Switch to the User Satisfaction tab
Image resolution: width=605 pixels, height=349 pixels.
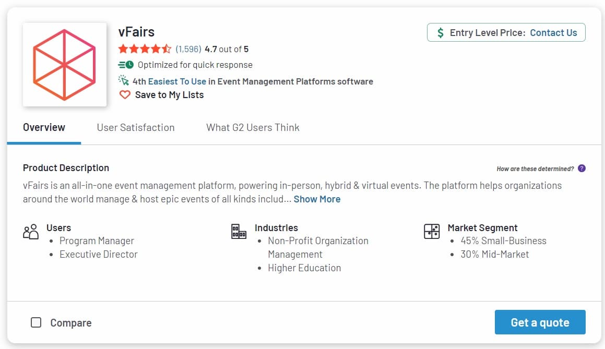[136, 127]
